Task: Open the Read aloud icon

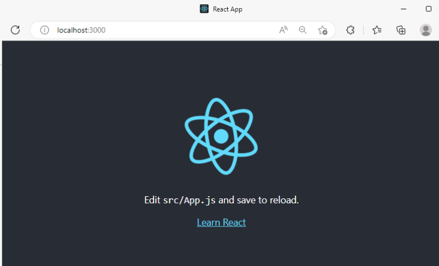Action: (x=283, y=30)
